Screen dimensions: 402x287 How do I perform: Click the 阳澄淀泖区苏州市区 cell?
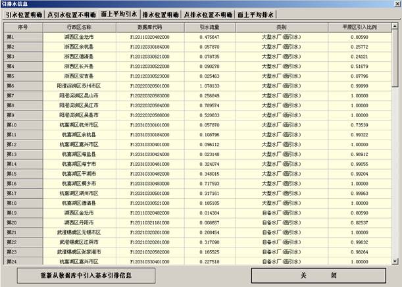click(80, 86)
